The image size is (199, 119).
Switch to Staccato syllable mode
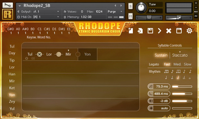(180, 55)
